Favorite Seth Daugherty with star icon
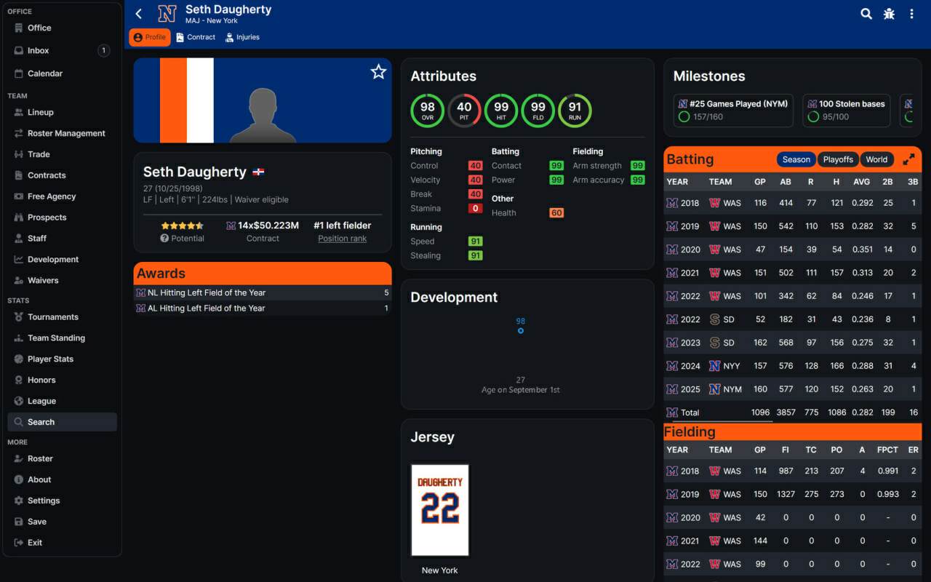931x582 pixels. 378,71
